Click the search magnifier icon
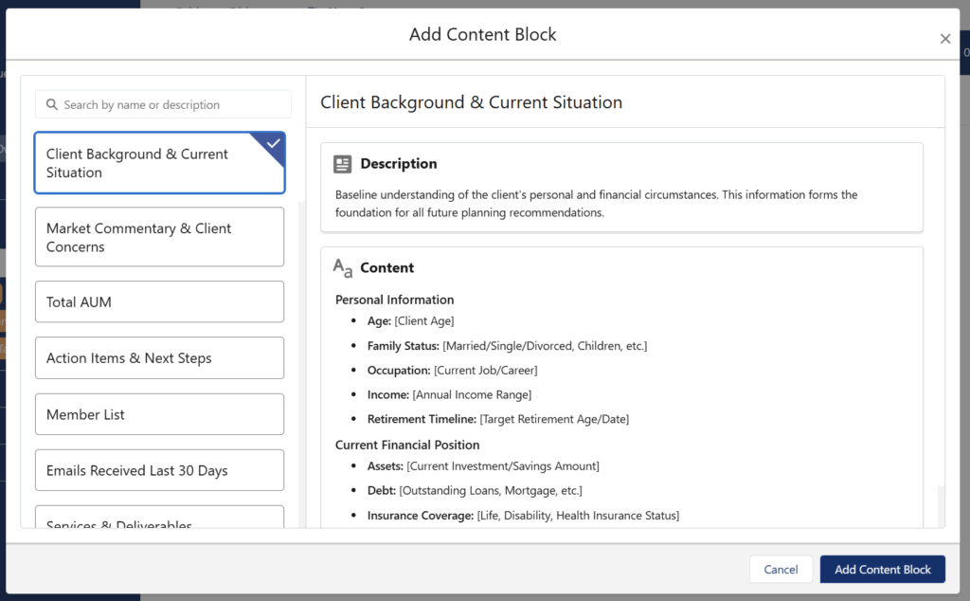 point(52,105)
